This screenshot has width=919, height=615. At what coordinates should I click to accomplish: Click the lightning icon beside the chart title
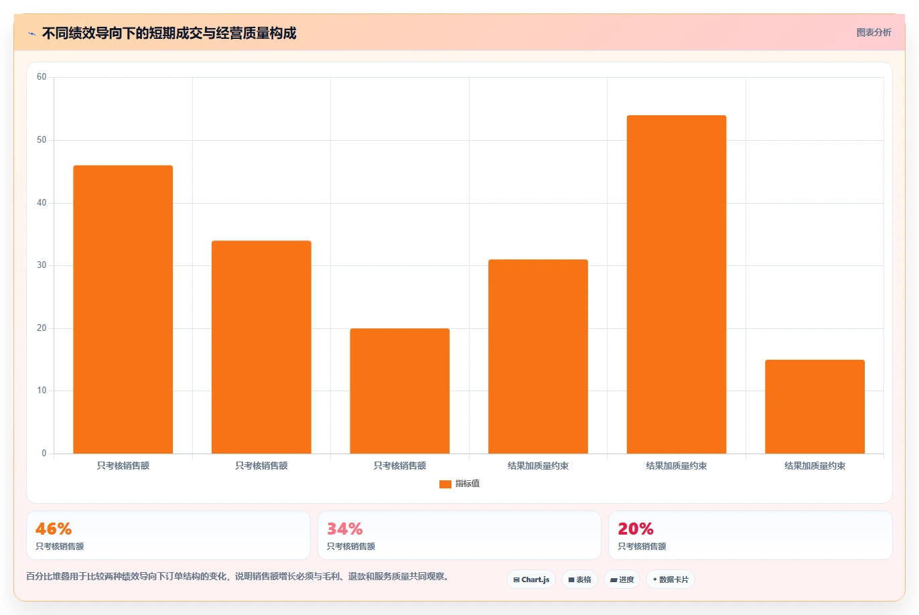pos(31,33)
